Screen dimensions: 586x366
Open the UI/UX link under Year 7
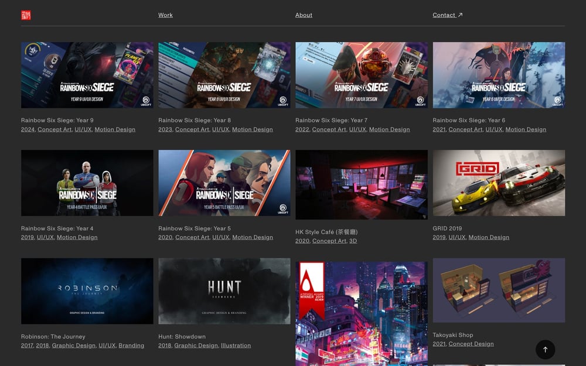click(x=359, y=129)
